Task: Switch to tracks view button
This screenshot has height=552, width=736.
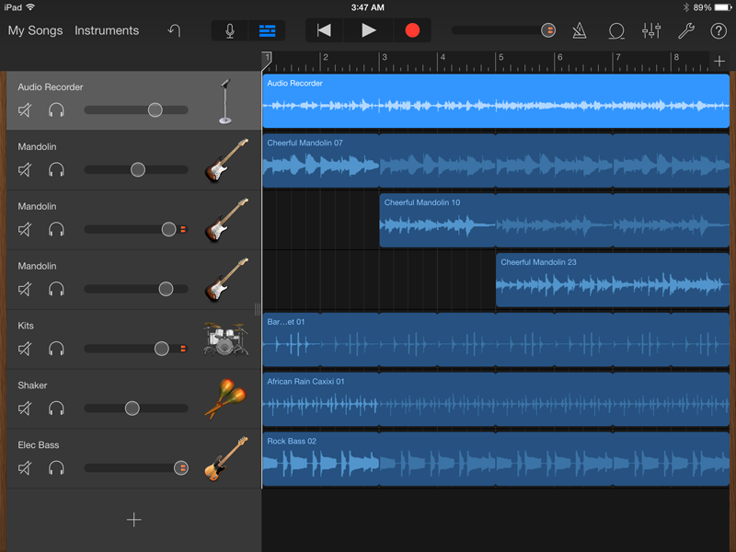Action: click(267, 30)
